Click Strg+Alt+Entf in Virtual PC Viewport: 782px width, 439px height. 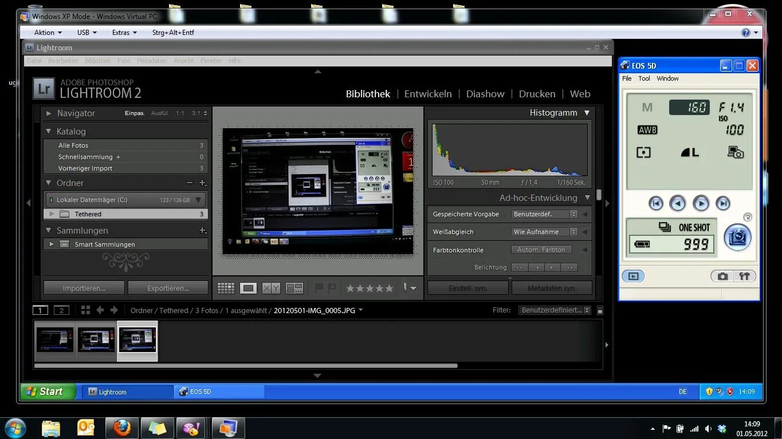[x=173, y=33]
